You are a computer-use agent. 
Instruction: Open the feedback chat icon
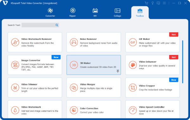coord(158,3)
